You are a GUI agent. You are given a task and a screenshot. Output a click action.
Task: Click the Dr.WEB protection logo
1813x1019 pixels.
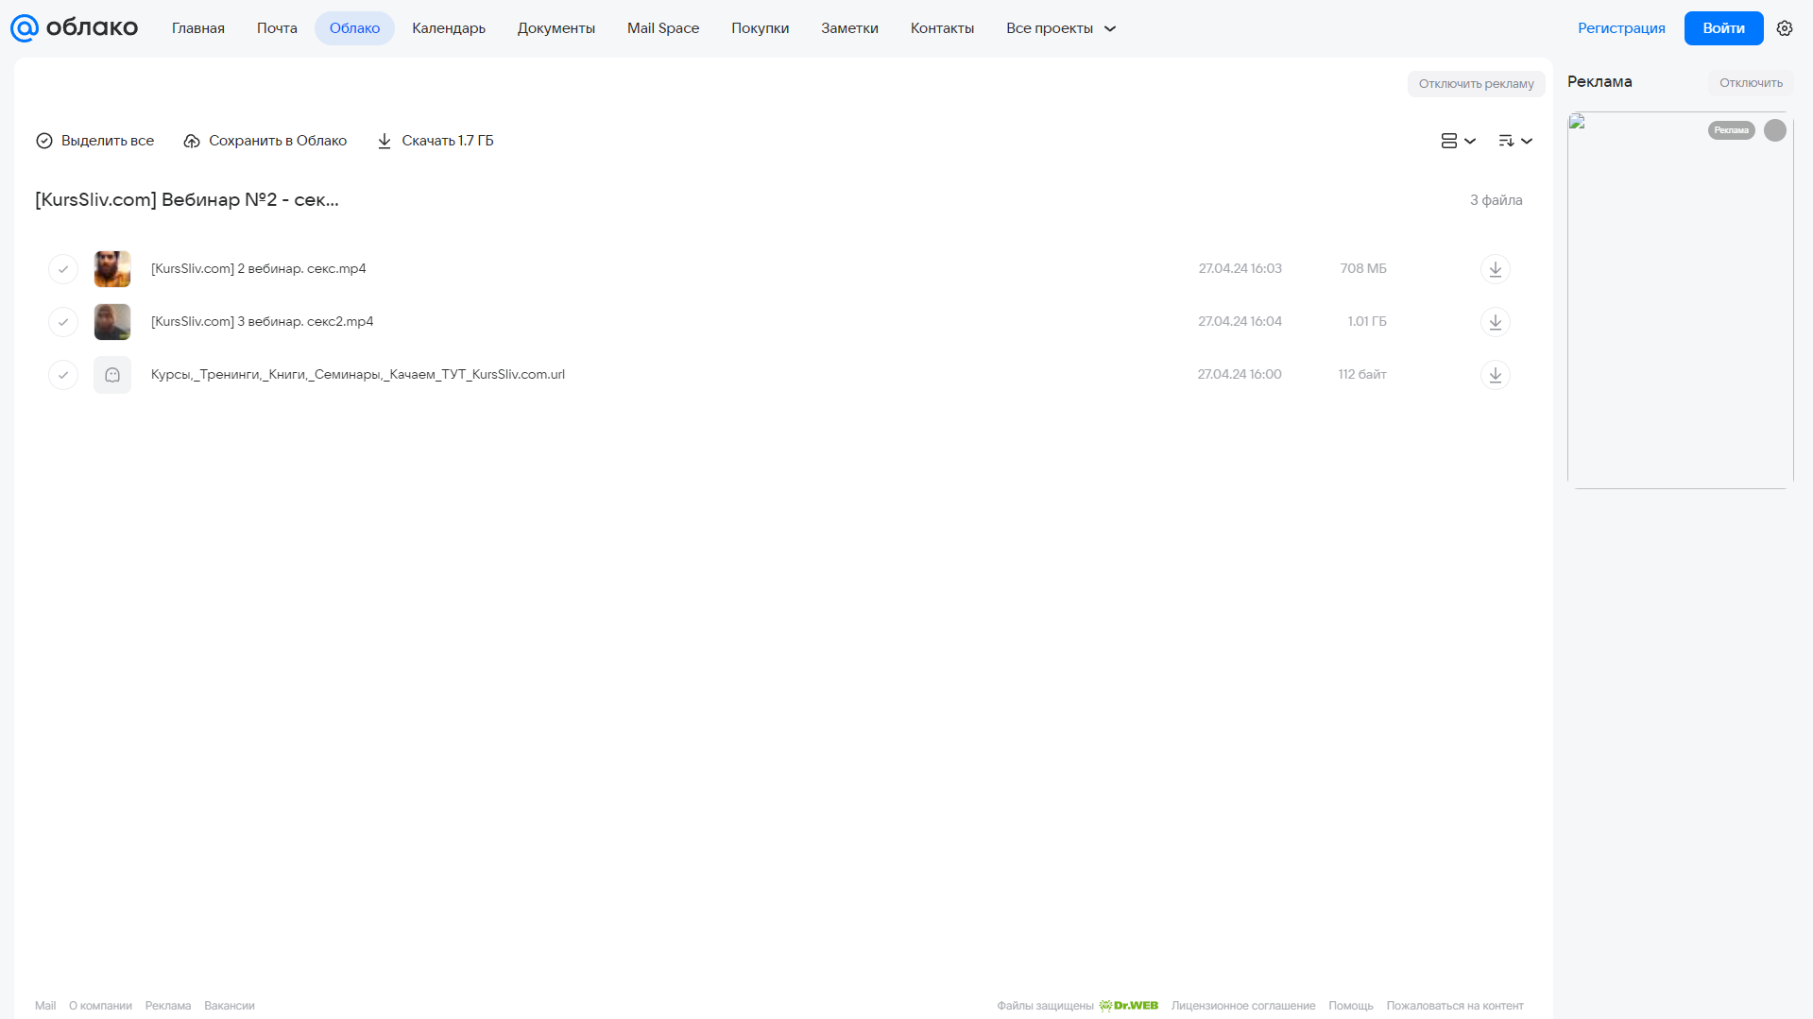pyautogui.click(x=1129, y=1006)
